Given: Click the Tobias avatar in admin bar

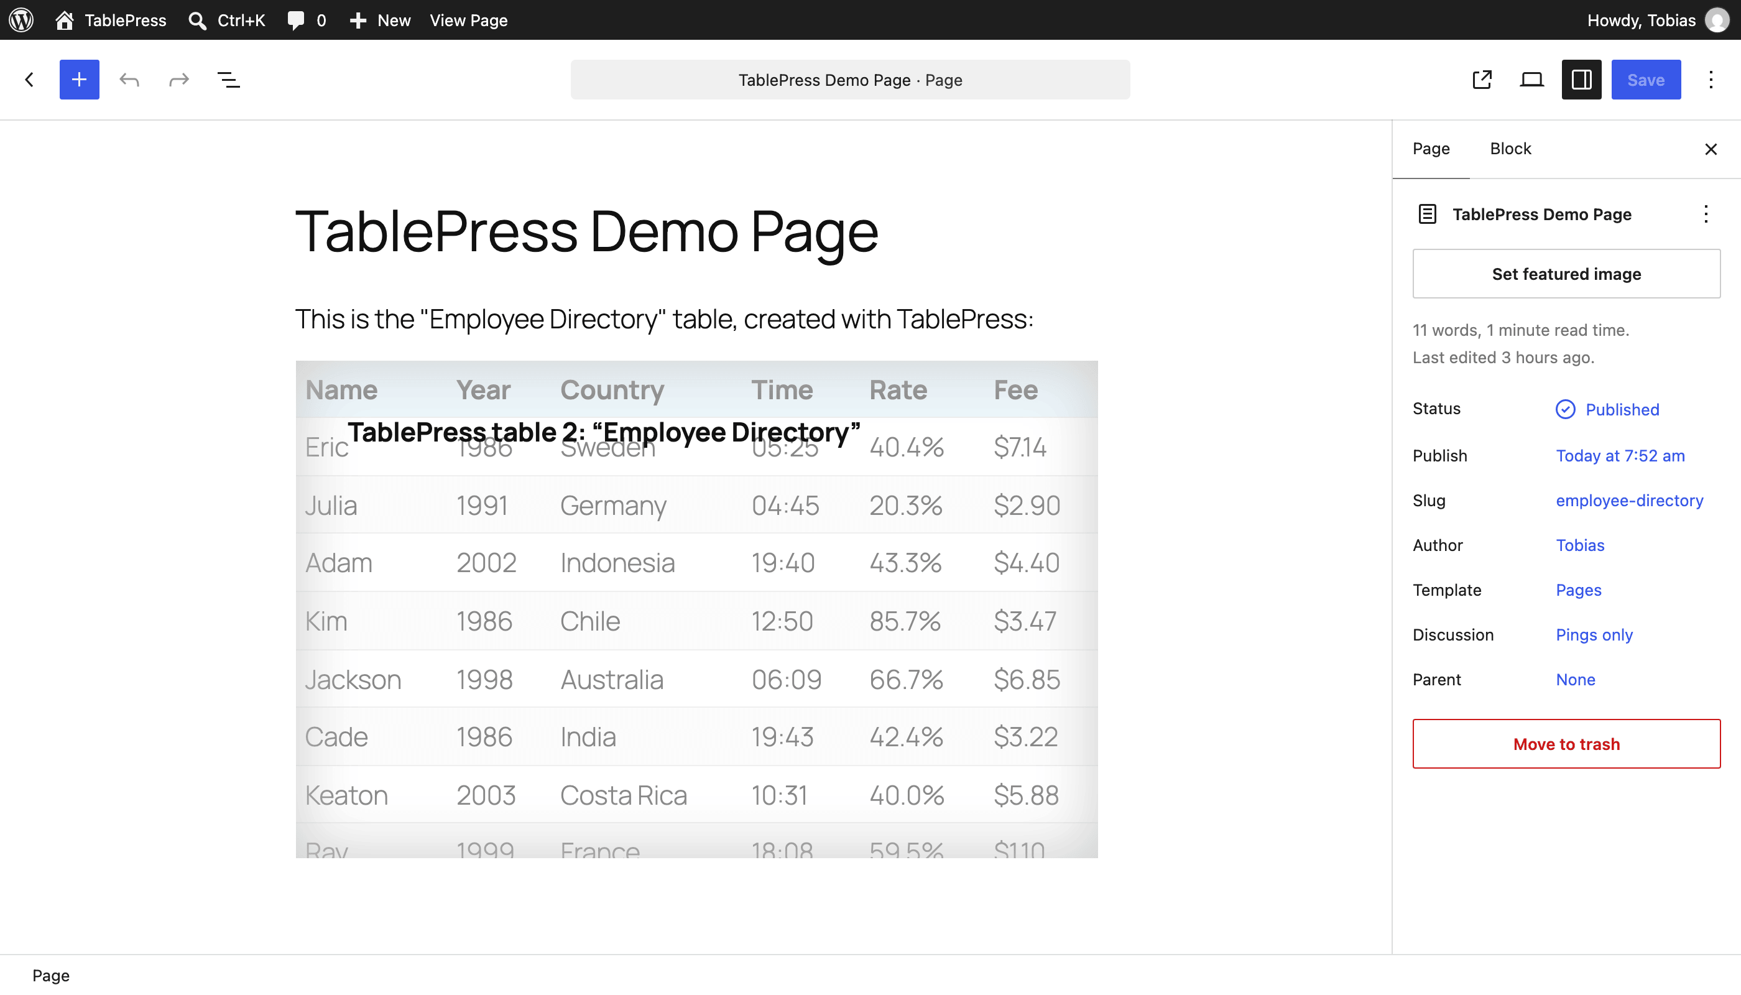Looking at the screenshot, I should (1717, 20).
